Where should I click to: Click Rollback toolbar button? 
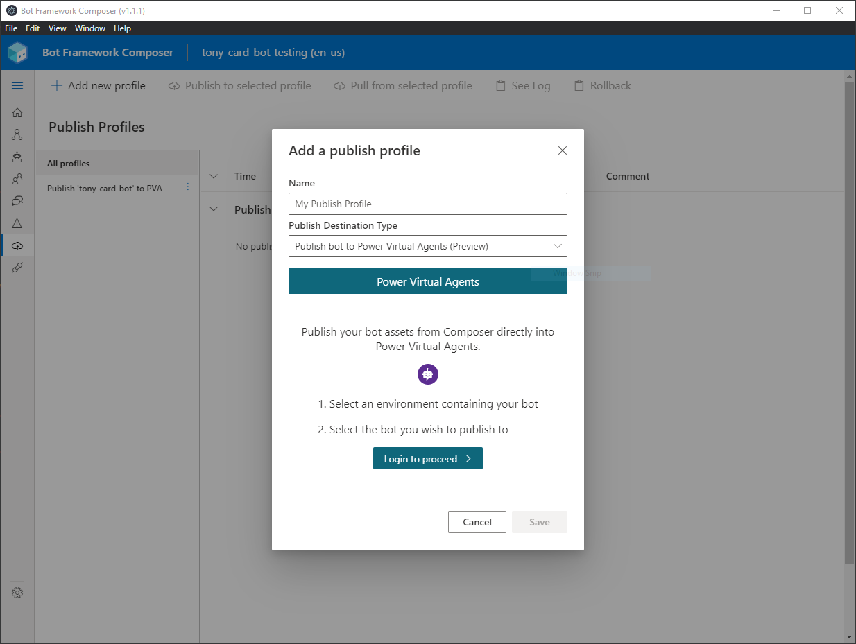click(603, 86)
